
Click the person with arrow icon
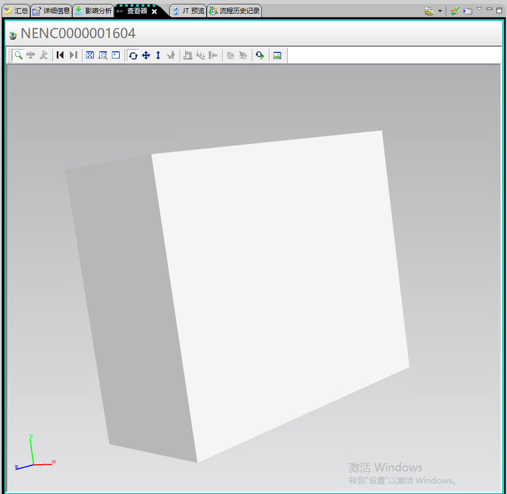pyautogui.click(x=171, y=55)
